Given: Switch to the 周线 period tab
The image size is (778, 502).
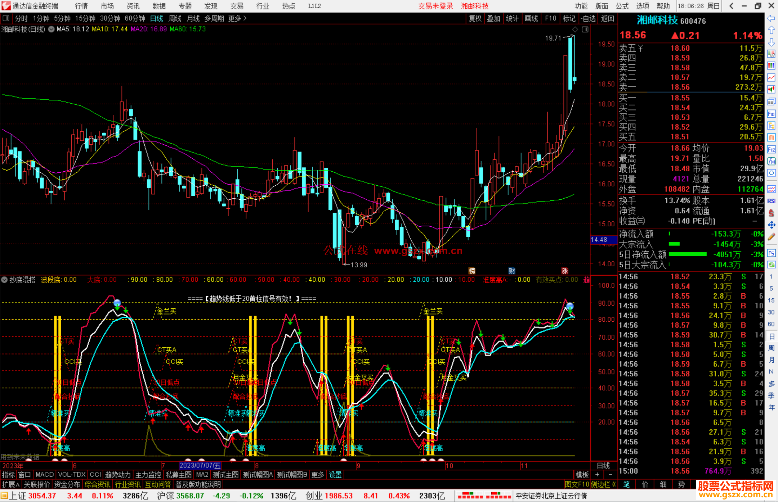Looking at the screenshot, I should 175,18.
